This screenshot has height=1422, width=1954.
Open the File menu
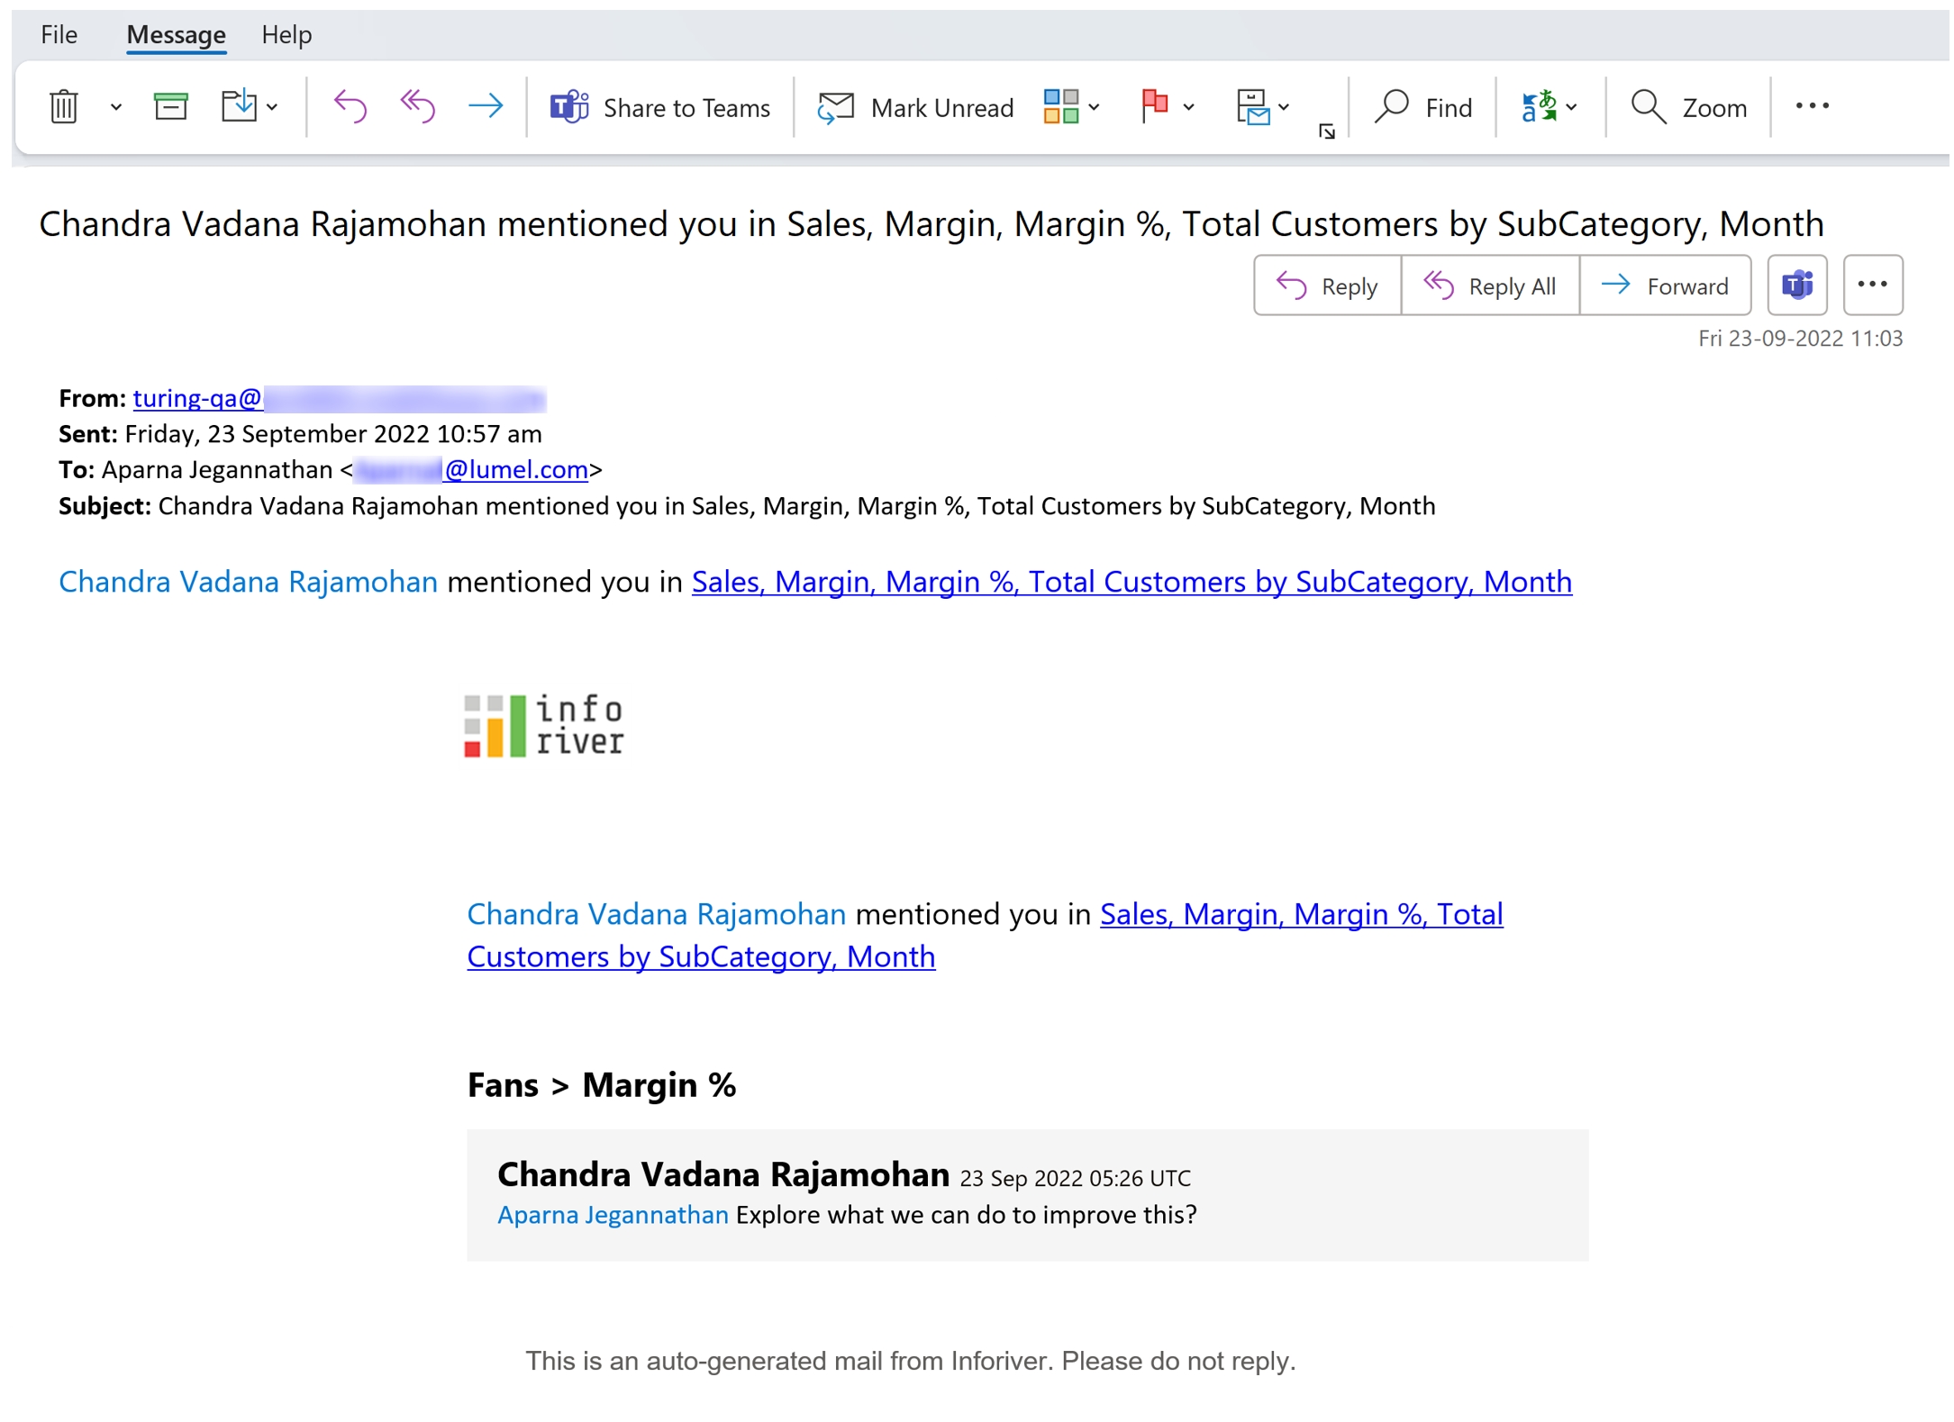(x=59, y=34)
